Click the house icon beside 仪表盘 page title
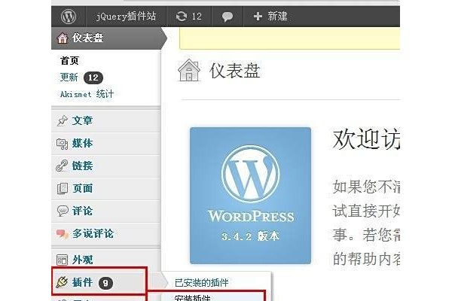The image size is (452, 301). tap(189, 70)
